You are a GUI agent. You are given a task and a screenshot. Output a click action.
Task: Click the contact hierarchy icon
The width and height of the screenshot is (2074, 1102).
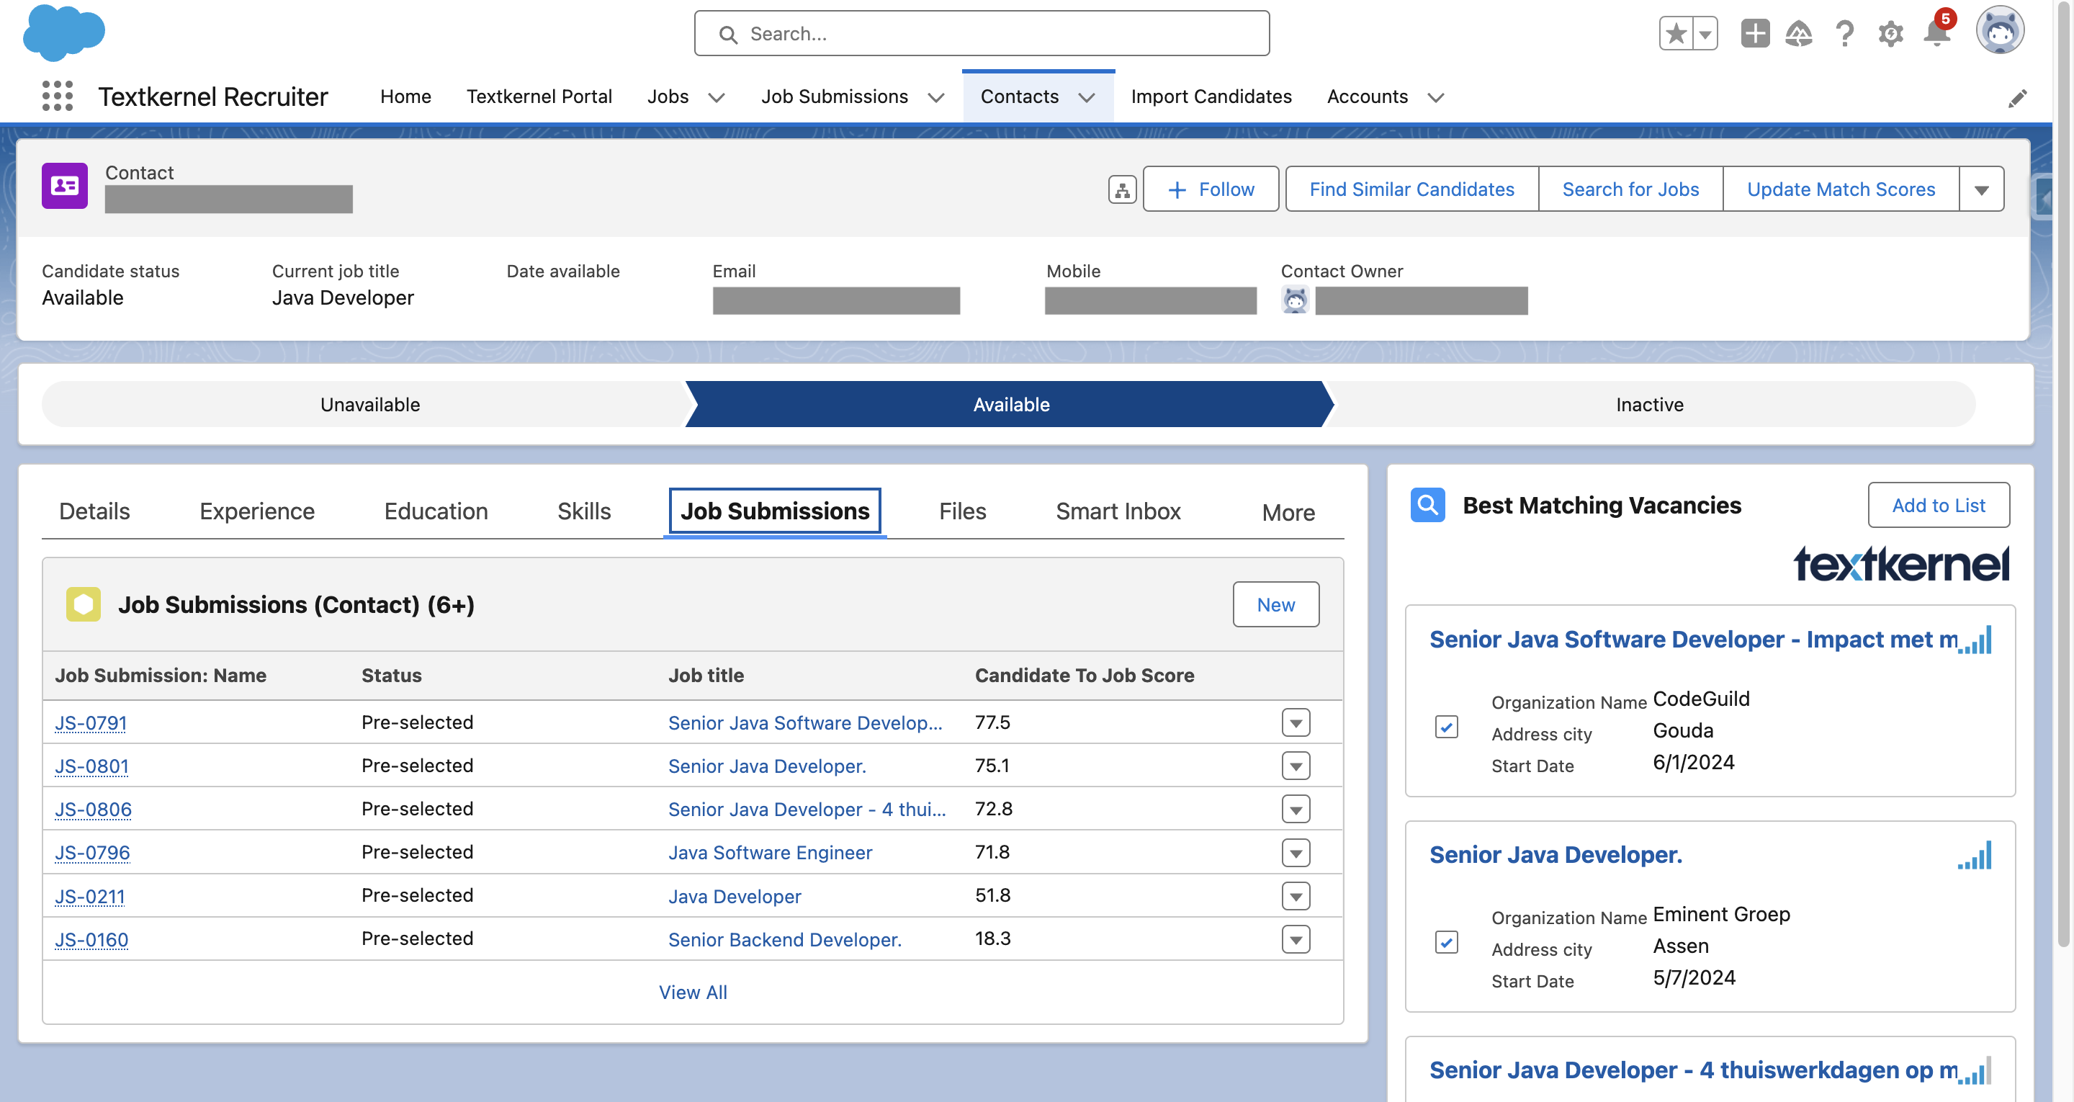pyautogui.click(x=1121, y=189)
